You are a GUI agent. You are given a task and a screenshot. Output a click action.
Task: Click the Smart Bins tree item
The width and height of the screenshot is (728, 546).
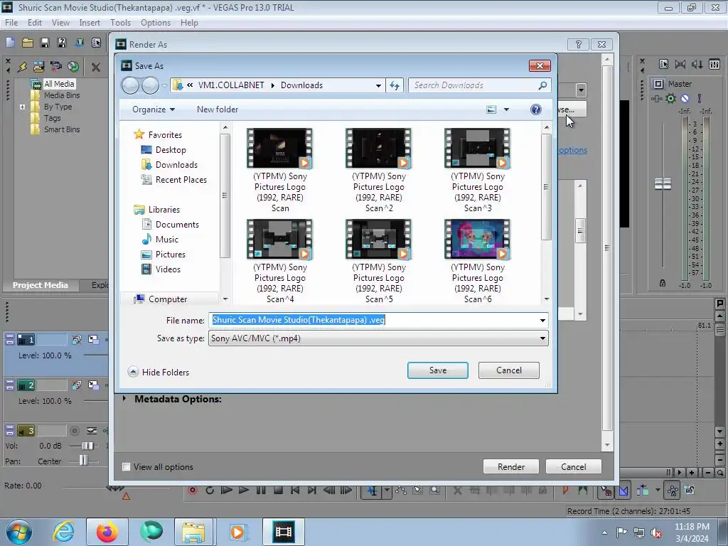click(62, 129)
